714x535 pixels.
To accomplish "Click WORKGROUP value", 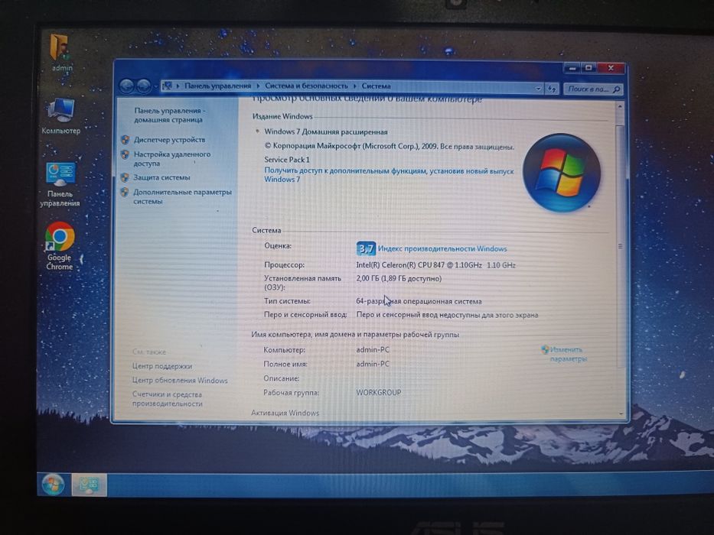I will click(x=378, y=392).
